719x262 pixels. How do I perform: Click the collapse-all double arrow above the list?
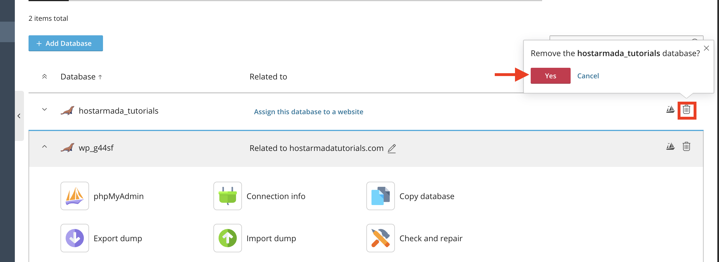click(x=45, y=76)
